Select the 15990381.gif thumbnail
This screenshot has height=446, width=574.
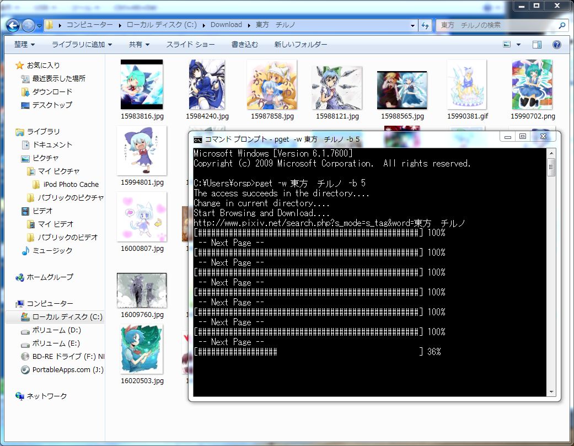[467, 84]
